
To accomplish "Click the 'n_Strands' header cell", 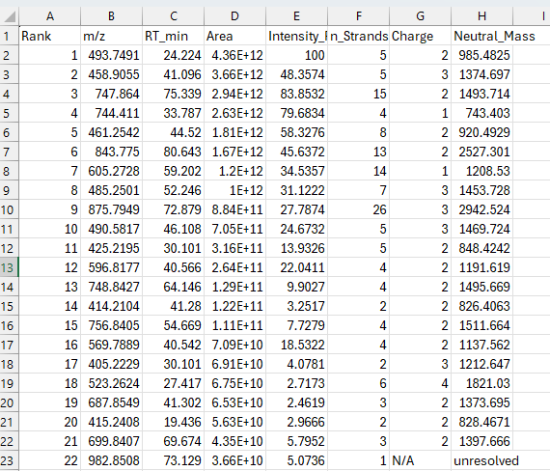I will tap(359, 36).
